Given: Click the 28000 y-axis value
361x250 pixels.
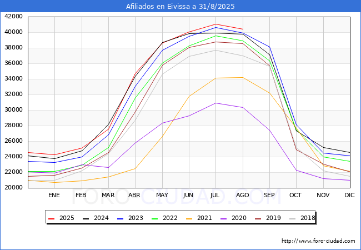Looking at the screenshot, I should 13,126.
